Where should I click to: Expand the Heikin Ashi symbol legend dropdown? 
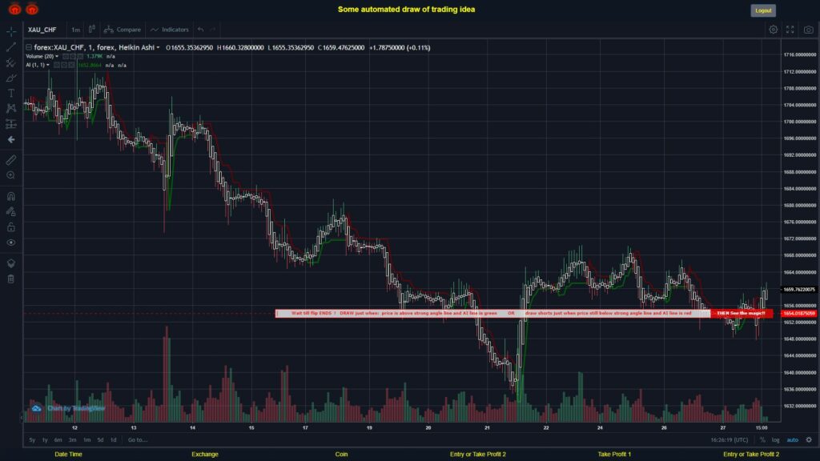[158, 47]
